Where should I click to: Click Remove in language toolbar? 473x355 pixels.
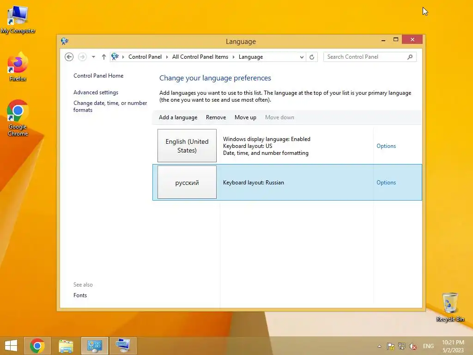coord(216,117)
